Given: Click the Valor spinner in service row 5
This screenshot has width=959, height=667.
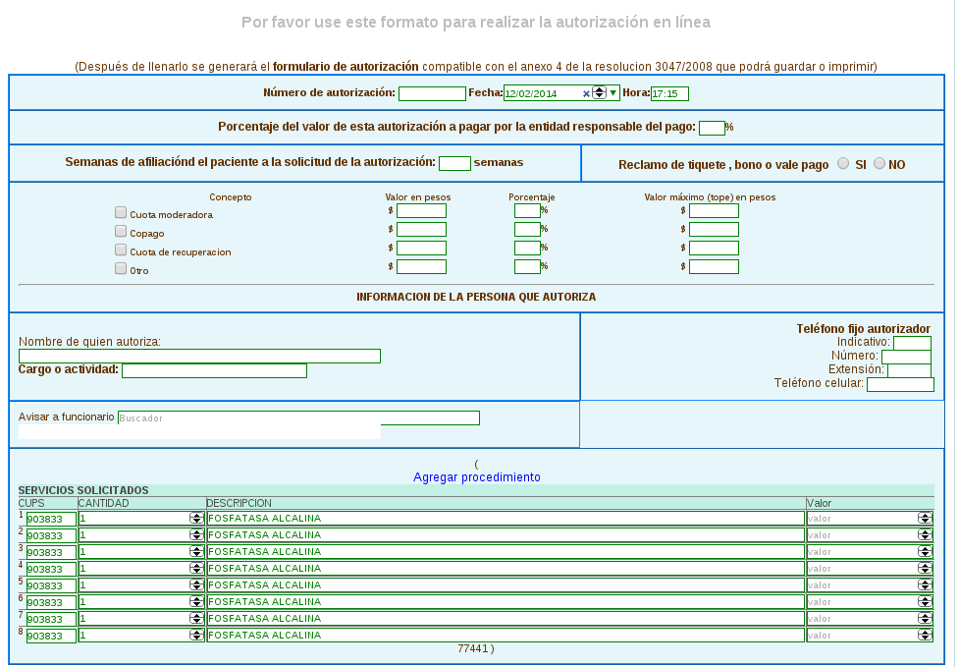Looking at the screenshot, I should [925, 585].
